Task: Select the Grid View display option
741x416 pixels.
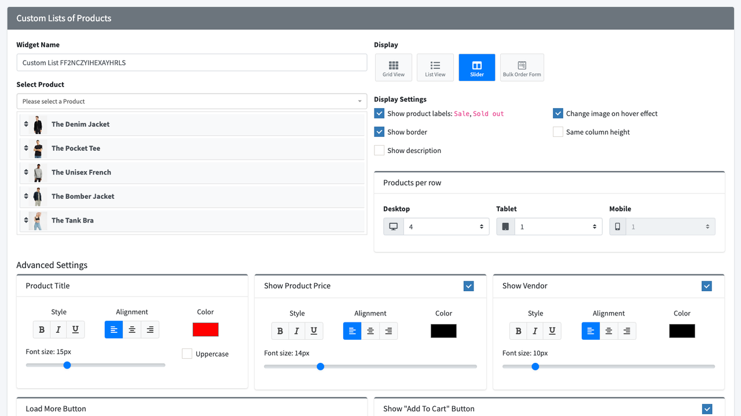Action: click(x=394, y=68)
